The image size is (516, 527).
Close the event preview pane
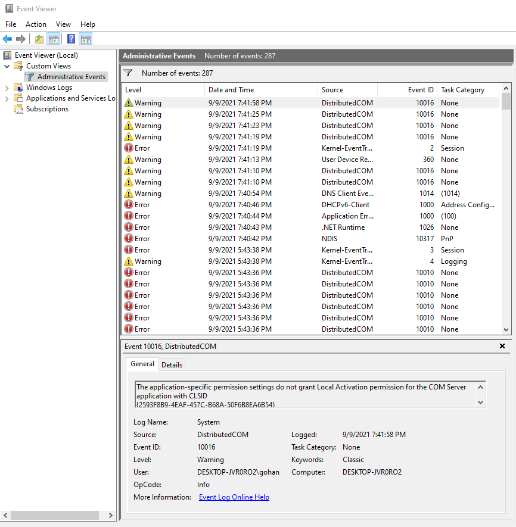[502, 346]
